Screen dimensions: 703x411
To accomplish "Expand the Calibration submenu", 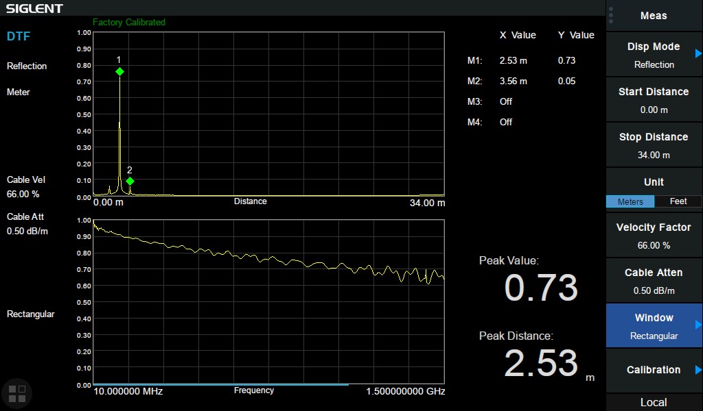I will click(654, 370).
